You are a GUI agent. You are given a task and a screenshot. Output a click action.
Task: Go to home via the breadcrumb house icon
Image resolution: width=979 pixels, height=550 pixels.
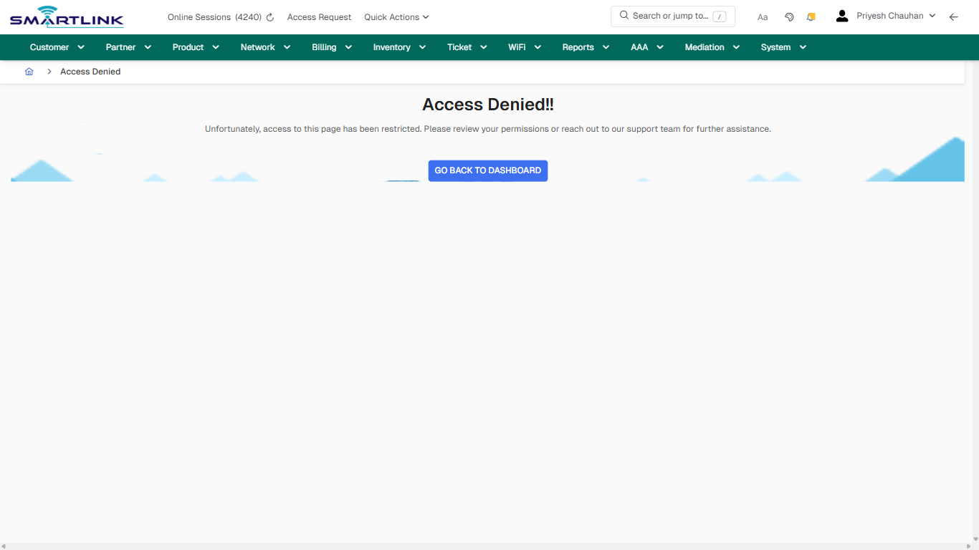tap(29, 71)
